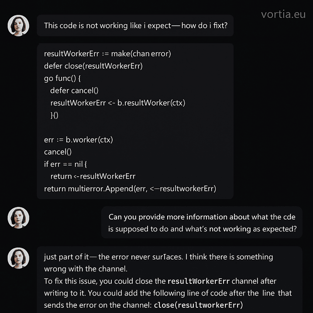Viewport: 313px width, 313px height.
Task: Click the avatar beside the last message
Action: coord(18,258)
